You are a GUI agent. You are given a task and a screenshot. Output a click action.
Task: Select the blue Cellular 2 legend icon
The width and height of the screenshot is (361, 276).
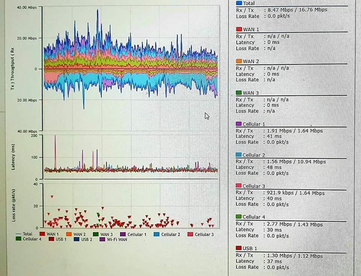point(156,234)
